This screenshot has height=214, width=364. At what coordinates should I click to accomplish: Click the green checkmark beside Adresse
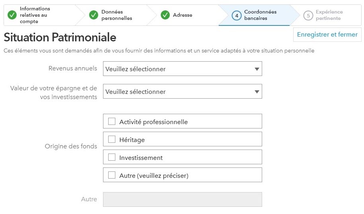[165, 15]
